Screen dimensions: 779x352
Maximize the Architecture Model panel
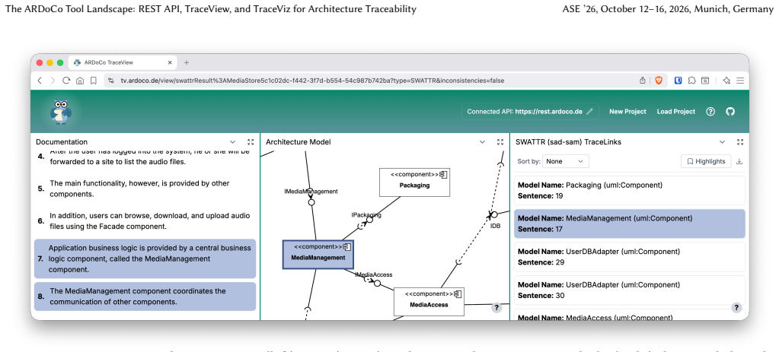(x=500, y=142)
